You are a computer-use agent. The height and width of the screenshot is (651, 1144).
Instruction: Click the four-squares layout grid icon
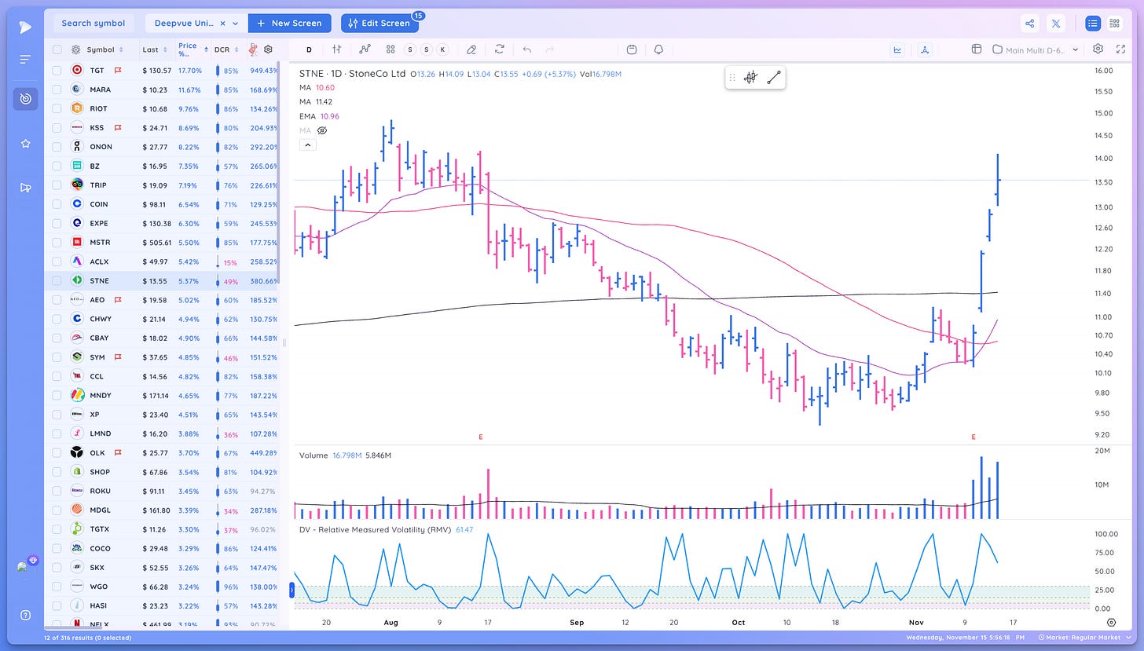tap(390, 49)
